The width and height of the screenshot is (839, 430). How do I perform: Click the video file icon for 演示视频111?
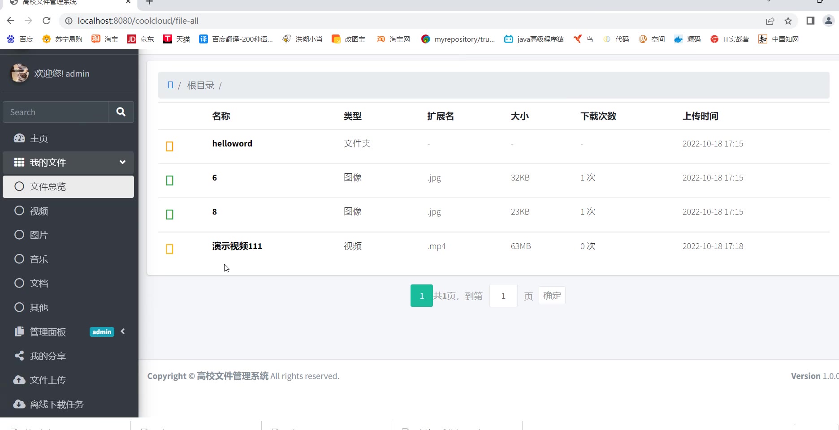point(170,249)
